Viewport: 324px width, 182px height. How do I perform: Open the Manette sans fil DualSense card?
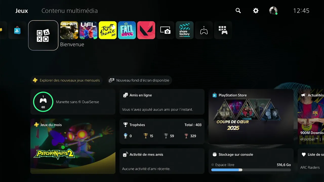pyautogui.click(x=73, y=102)
